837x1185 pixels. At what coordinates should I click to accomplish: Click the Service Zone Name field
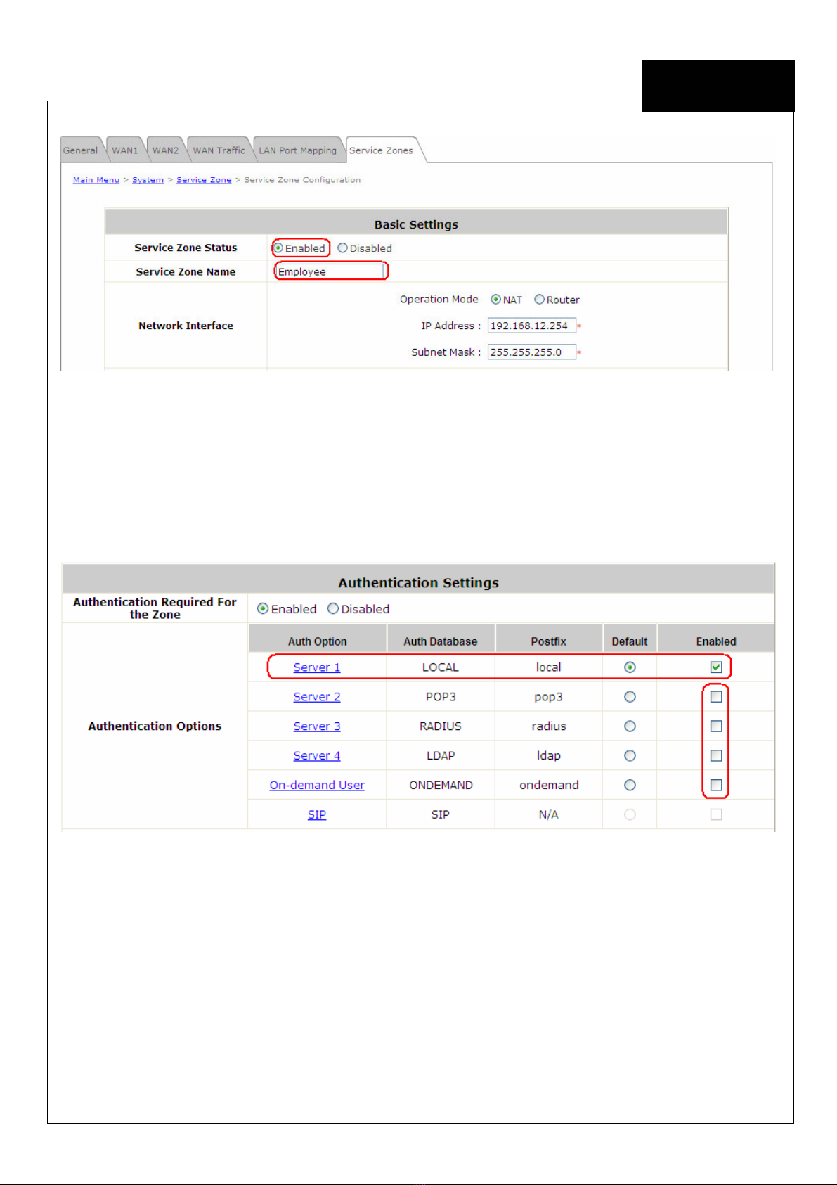(330, 271)
